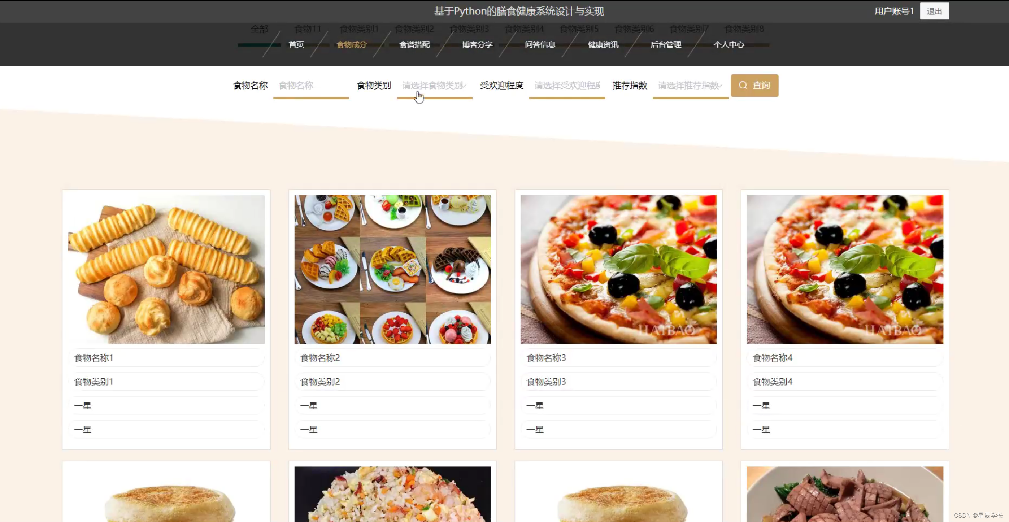The image size is (1009, 522).
Task: Open the pizza image of 食物名称3
Action: pos(618,269)
